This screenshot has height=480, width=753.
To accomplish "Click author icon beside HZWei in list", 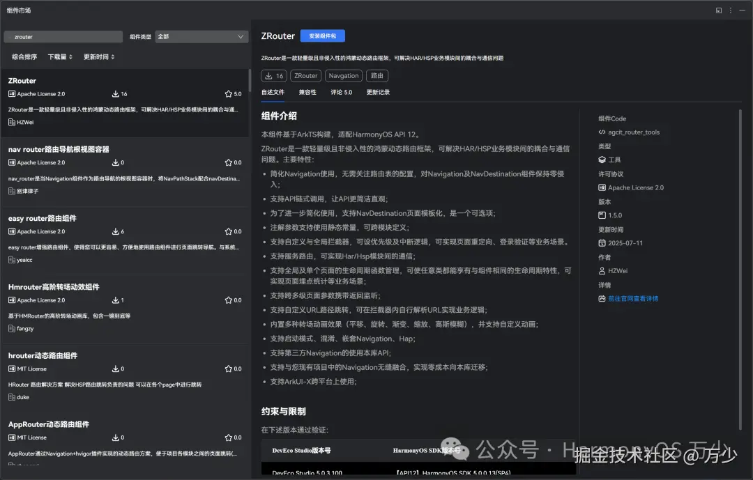I will 12,123.
